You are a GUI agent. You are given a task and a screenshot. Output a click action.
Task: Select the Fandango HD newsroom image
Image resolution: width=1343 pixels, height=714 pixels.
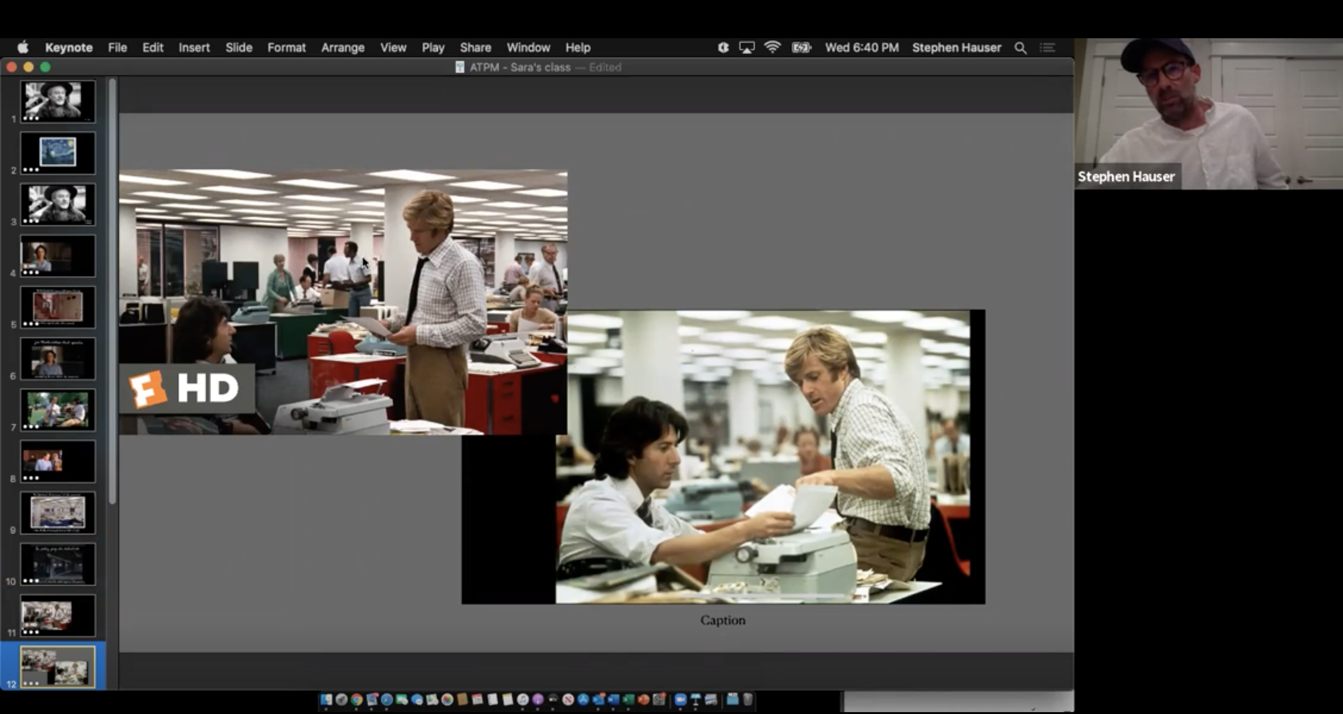tap(343, 302)
